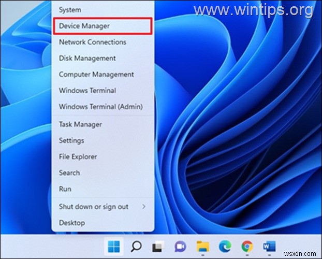Open Microsoft Word from the taskbar

[x=269, y=246]
